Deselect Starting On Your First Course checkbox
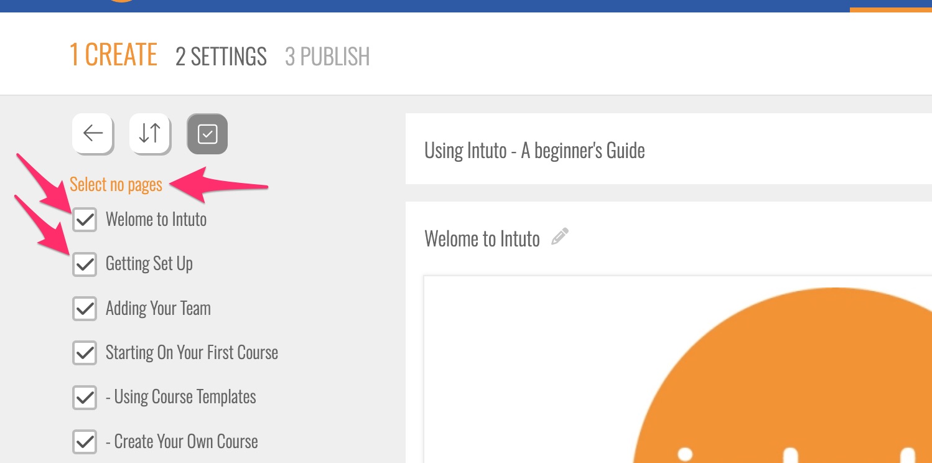 coord(85,353)
